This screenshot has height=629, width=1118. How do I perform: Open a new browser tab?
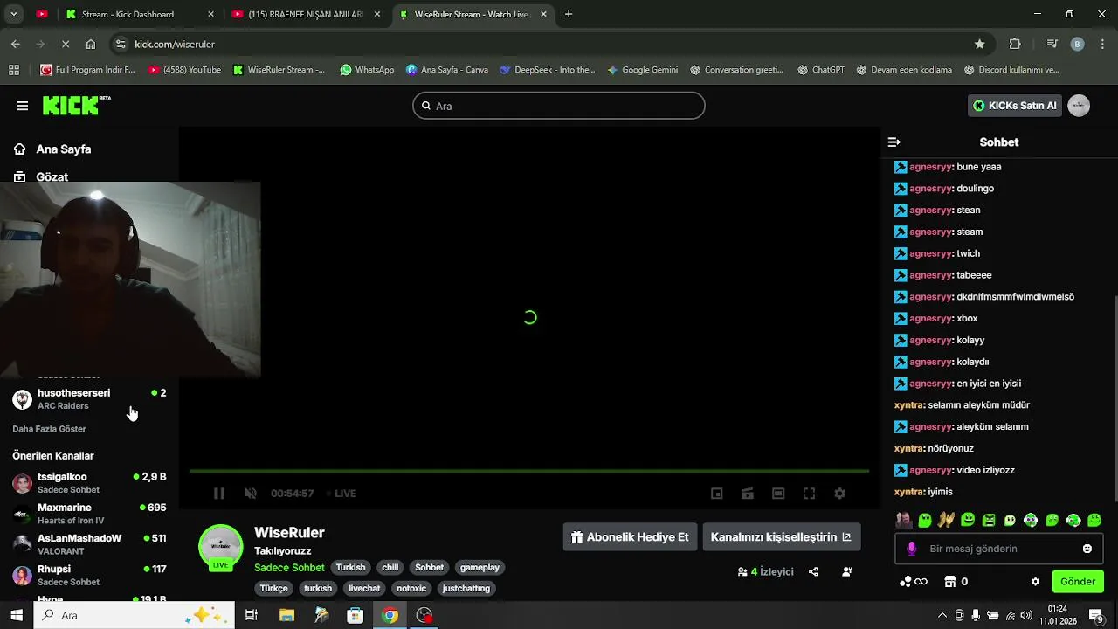(569, 15)
